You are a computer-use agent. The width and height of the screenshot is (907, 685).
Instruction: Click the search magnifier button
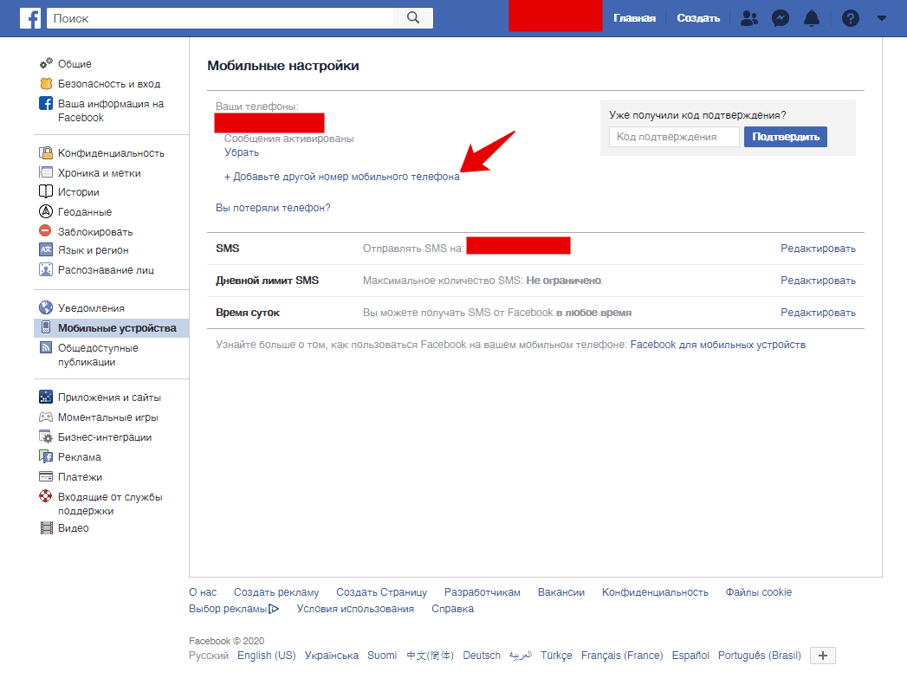click(413, 18)
